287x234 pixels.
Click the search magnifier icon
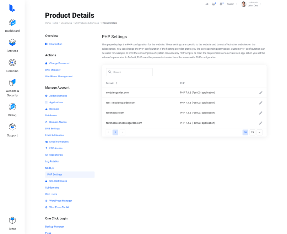point(110,72)
